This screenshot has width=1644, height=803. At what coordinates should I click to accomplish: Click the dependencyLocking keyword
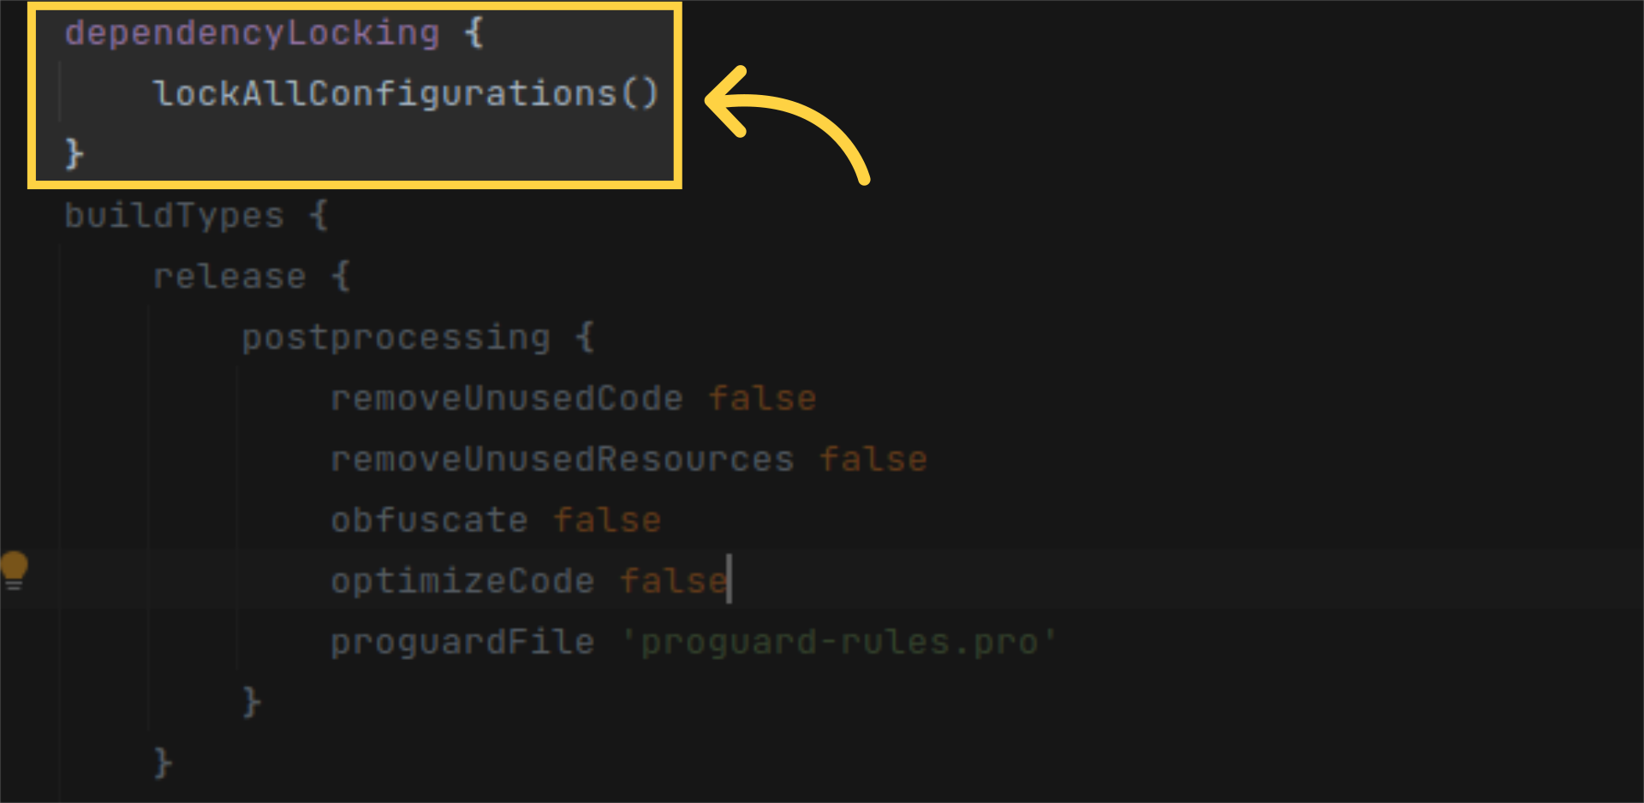pyautogui.click(x=252, y=33)
